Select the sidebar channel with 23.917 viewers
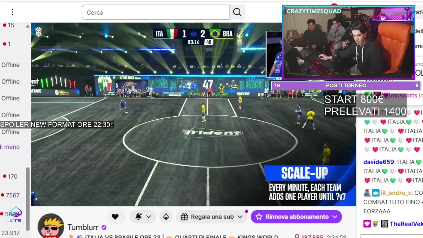Viewport: 423px width, 238px height. [x=10, y=233]
